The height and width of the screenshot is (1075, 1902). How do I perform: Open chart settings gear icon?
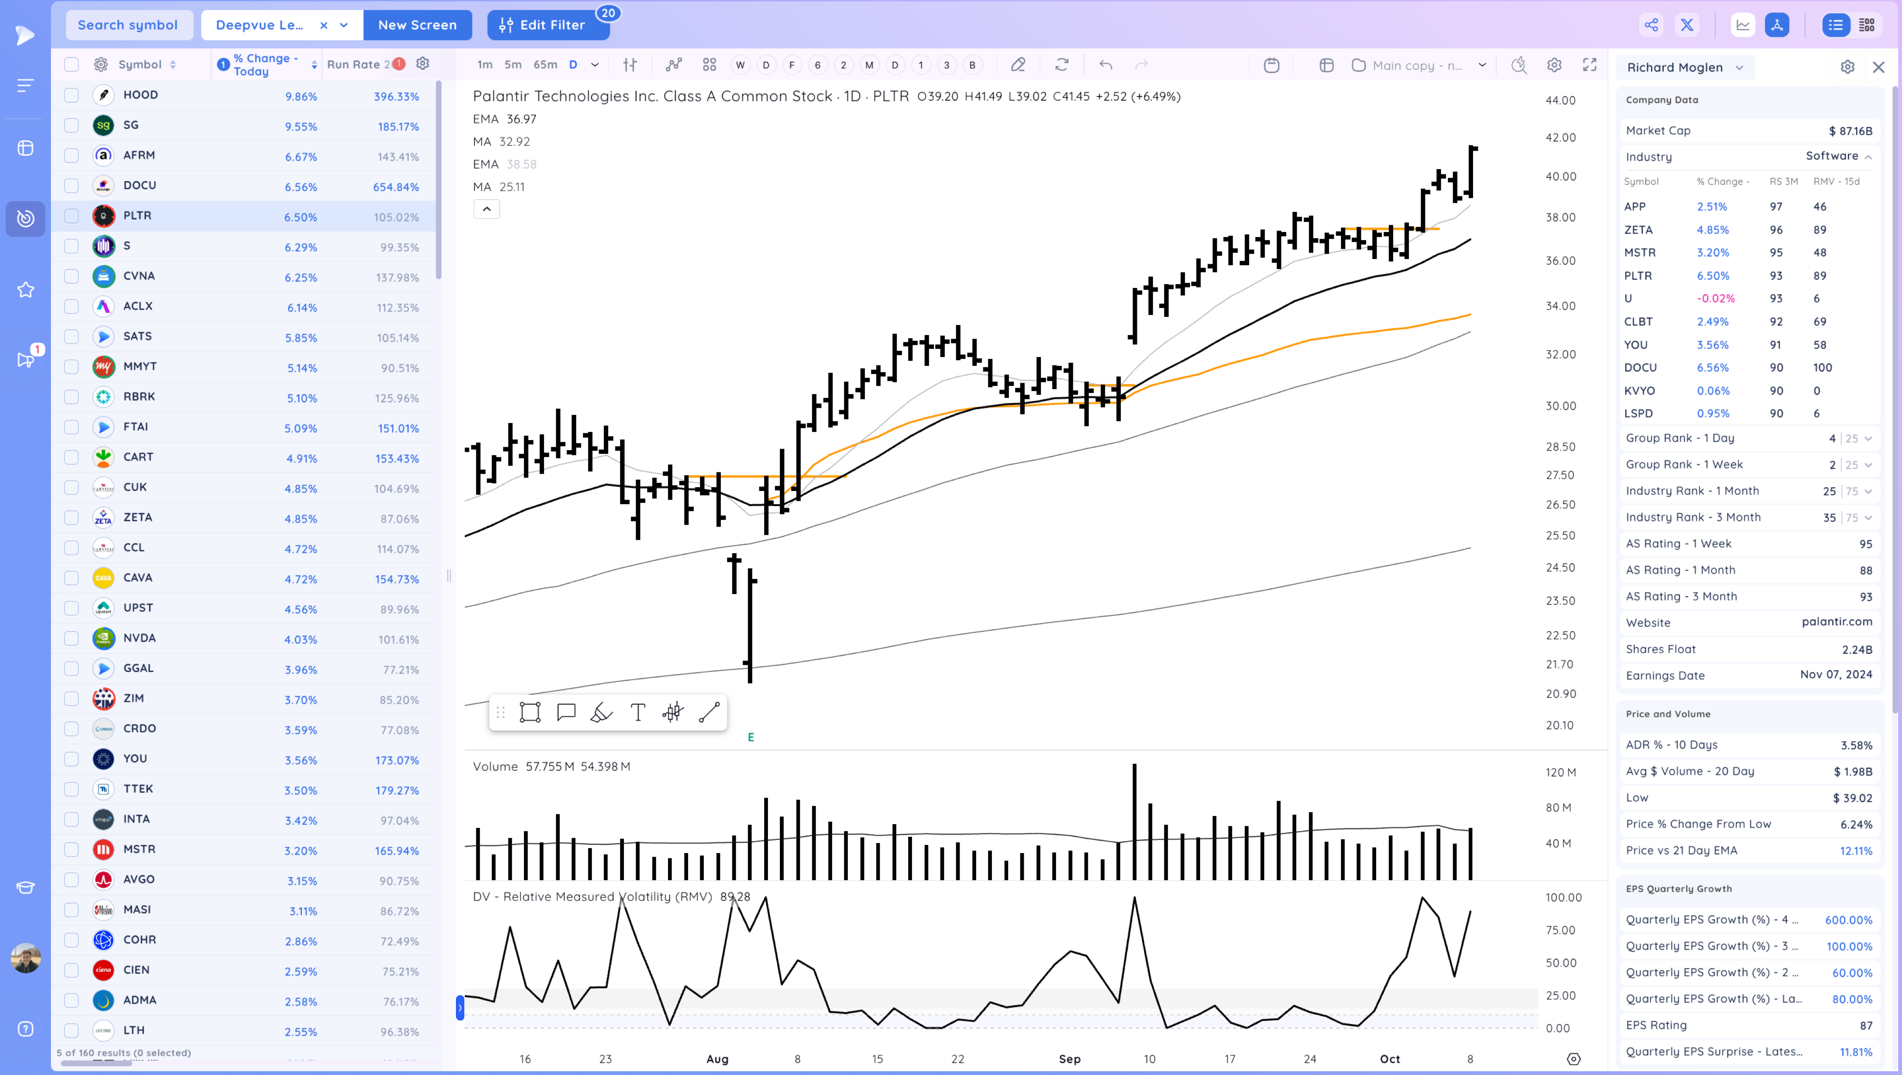[x=1554, y=65]
